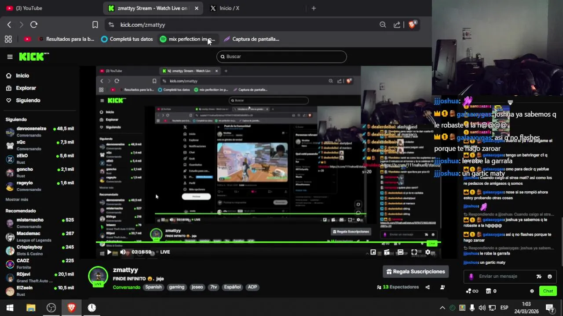The width and height of the screenshot is (563, 316).
Task: Open video player settings gear
Action: (428, 252)
